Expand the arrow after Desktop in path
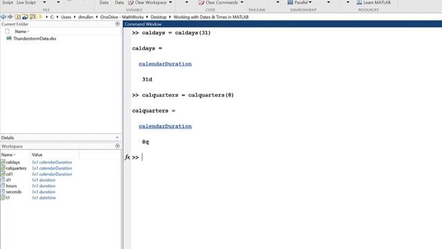442x249 pixels. (x=170, y=17)
